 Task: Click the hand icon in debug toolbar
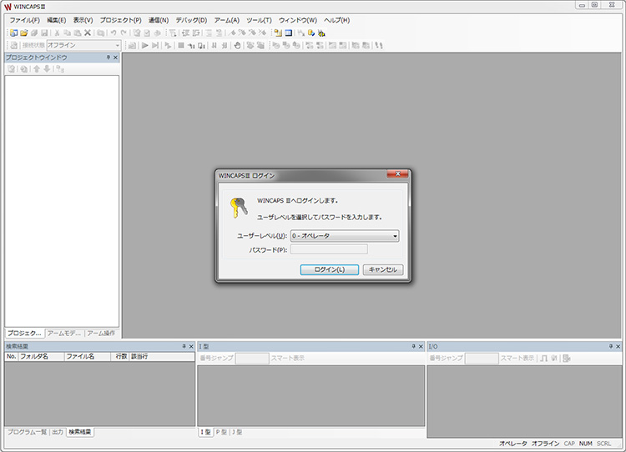click(x=237, y=46)
